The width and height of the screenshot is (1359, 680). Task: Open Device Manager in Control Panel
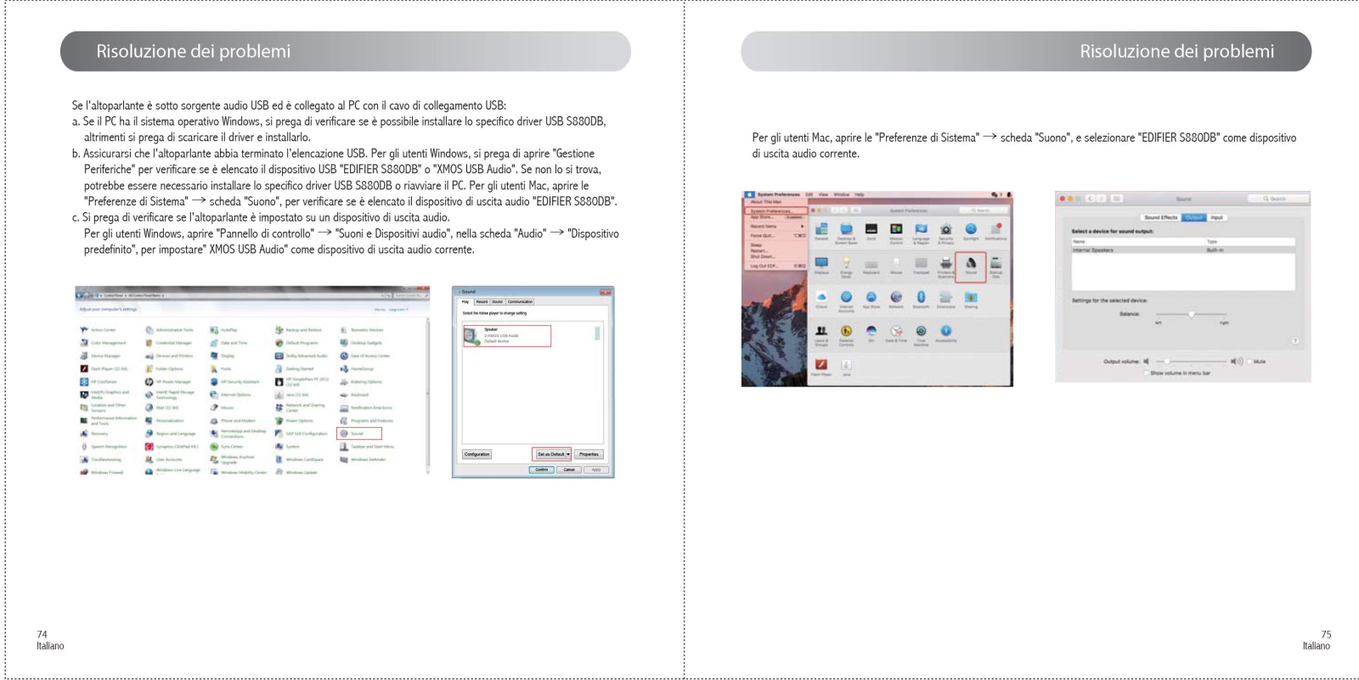[100, 356]
